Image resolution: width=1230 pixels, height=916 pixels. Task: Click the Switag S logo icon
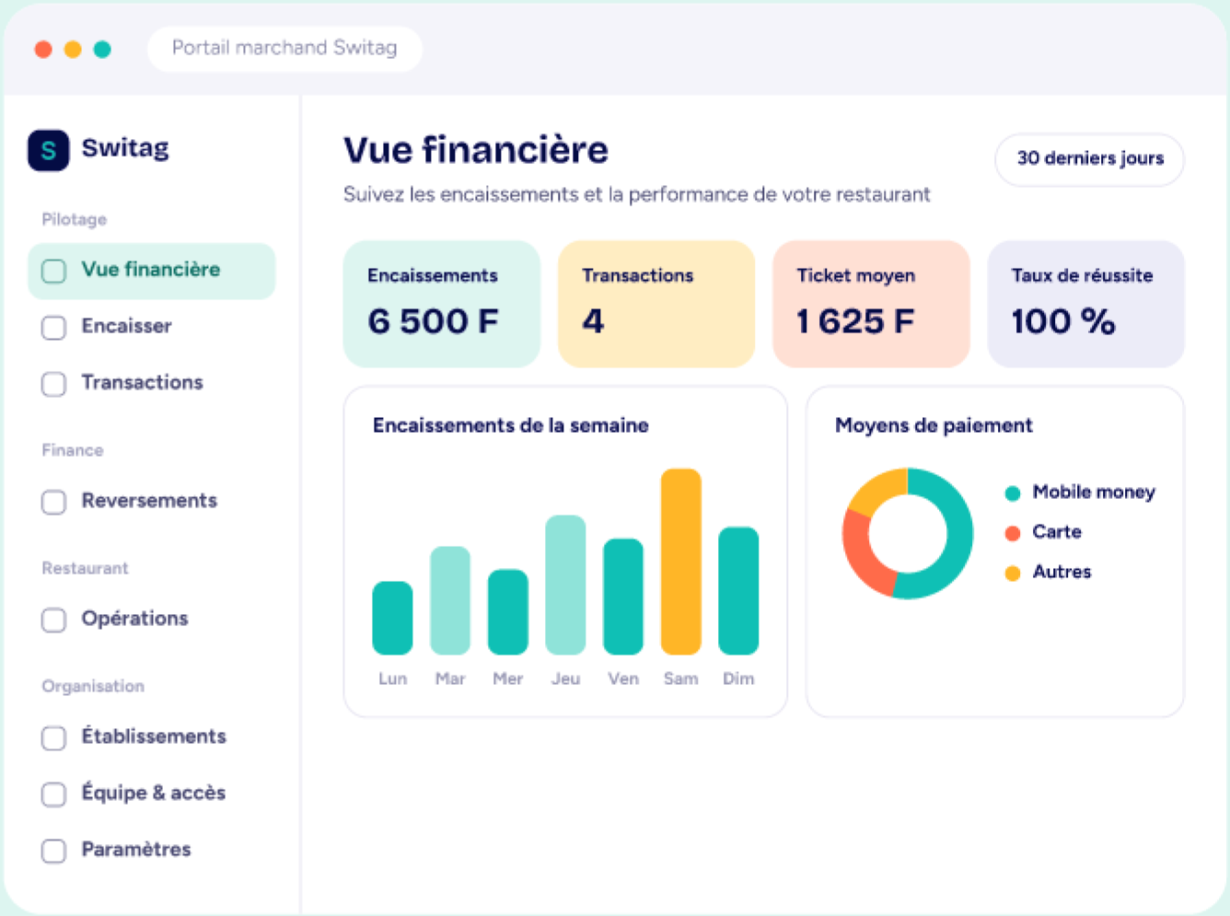pyautogui.click(x=49, y=150)
